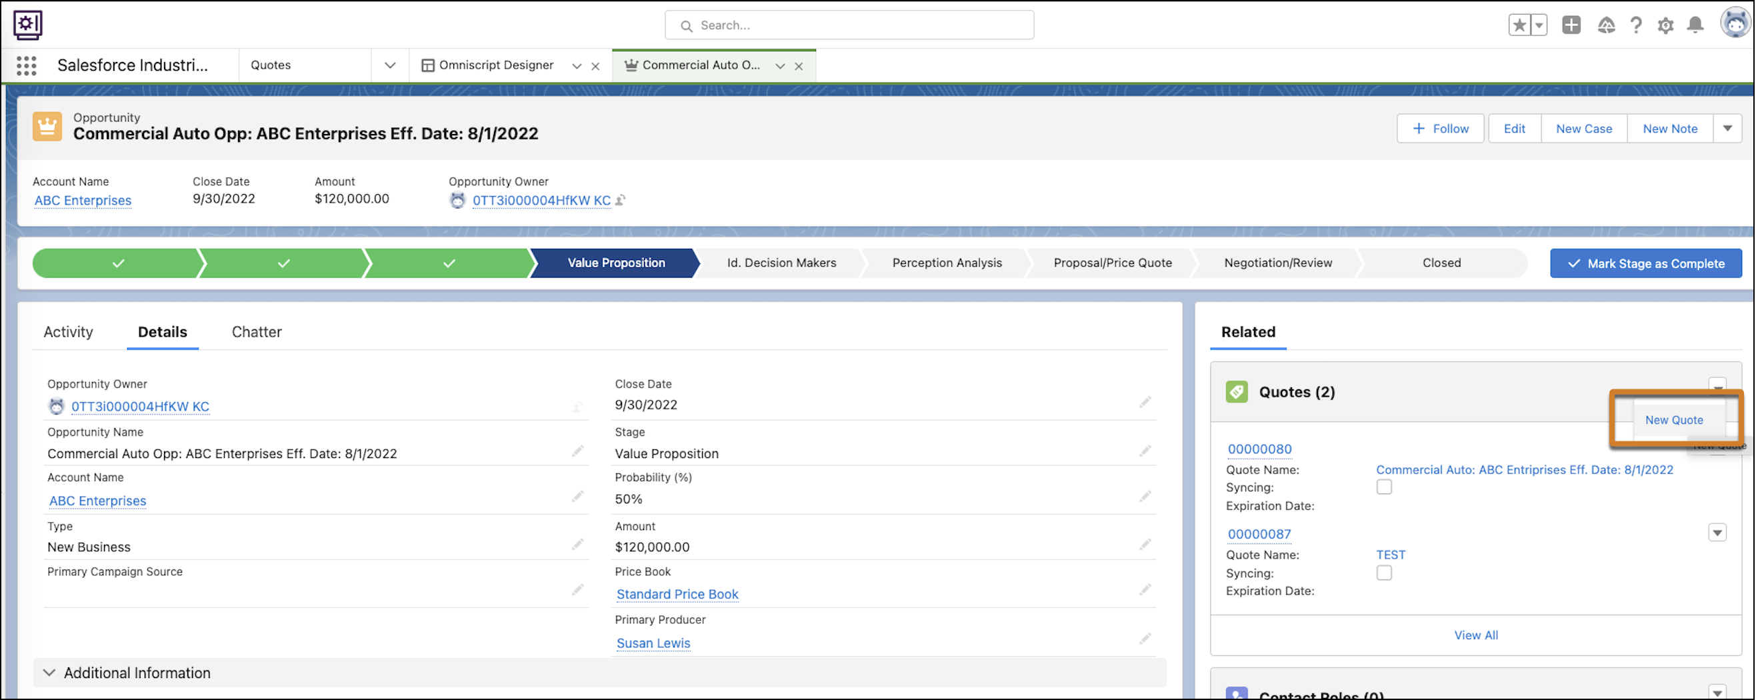Image resolution: width=1764 pixels, height=700 pixels.
Task: Close the Commercial Auto O... tab
Action: coord(799,67)
